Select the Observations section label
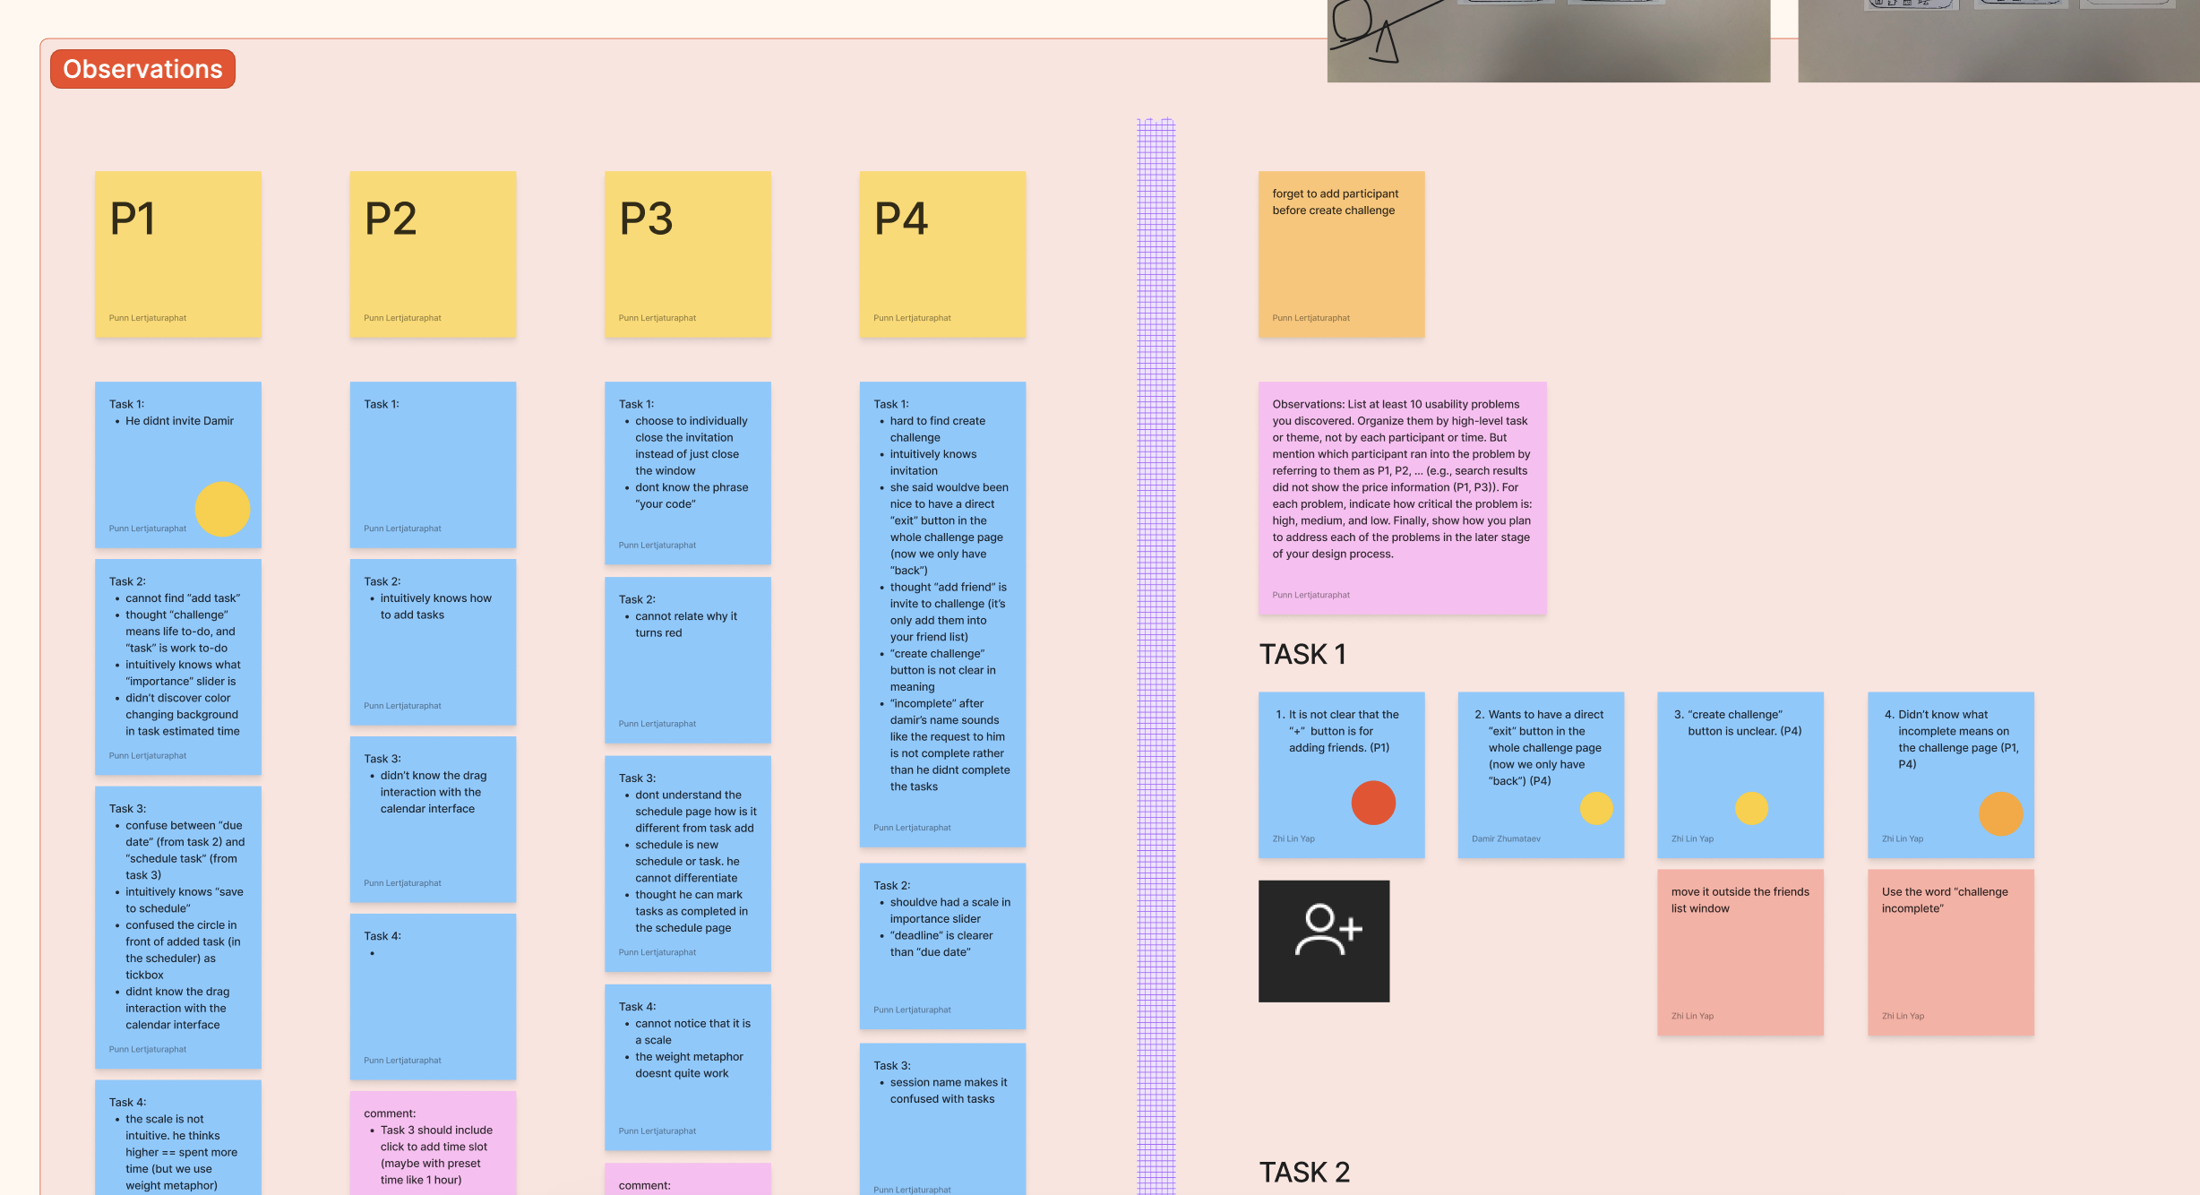The image size is (2200, 1195). [142, 69]
